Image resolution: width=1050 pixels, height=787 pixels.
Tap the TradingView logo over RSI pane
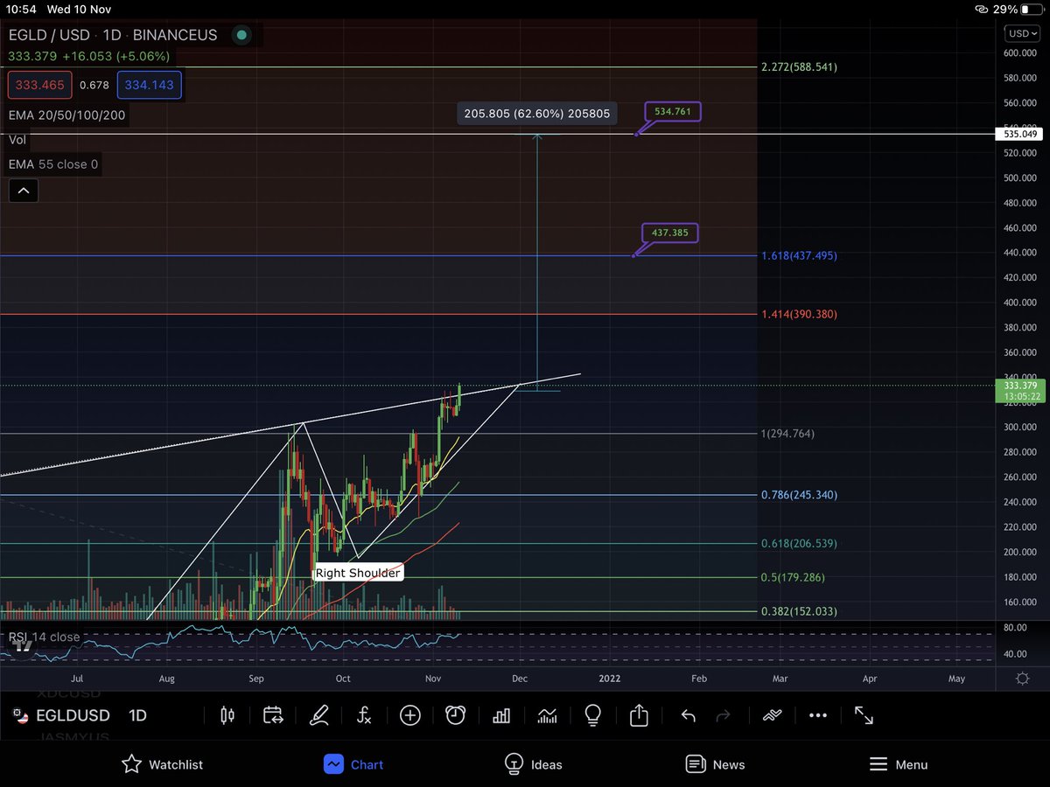23,646
